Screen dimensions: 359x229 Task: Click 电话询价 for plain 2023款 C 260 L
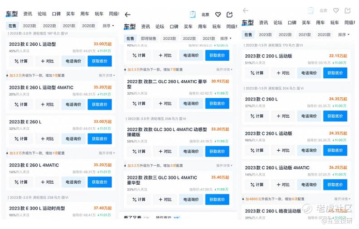(309, 116)
